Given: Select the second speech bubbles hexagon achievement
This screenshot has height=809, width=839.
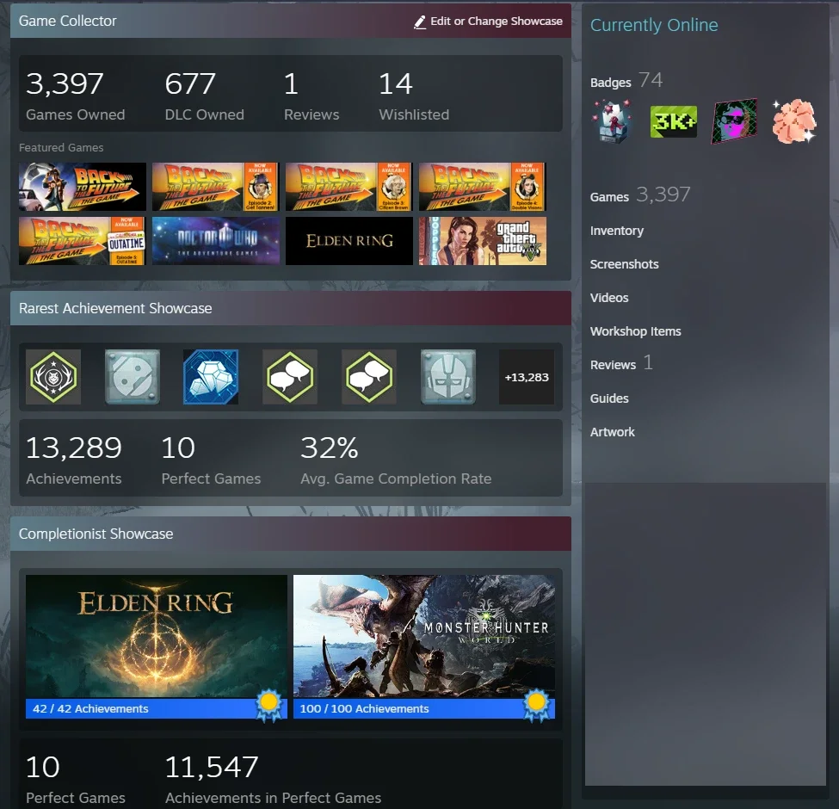Looking at the screenshot, I should coord(368,377).
